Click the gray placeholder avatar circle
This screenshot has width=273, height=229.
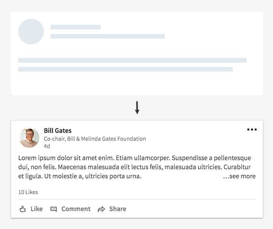coord(31,32)
